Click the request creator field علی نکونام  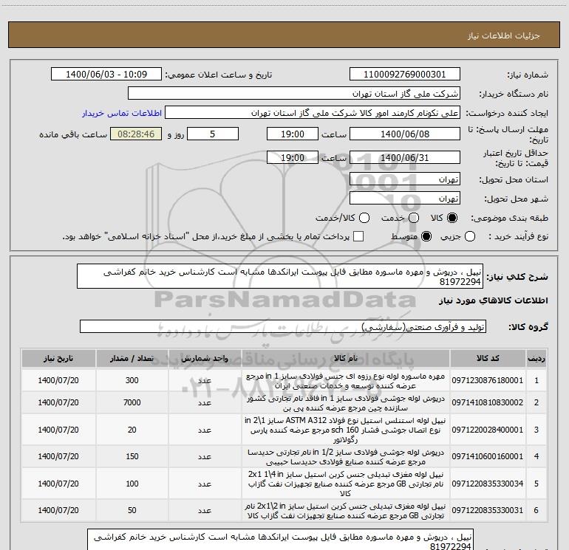[x=313, y=113]
